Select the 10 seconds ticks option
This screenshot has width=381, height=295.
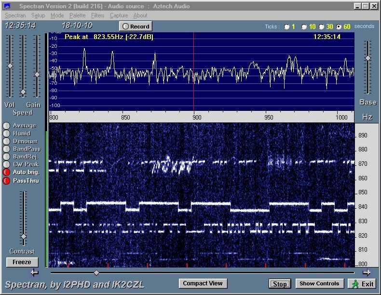click(x=304, y=27)
